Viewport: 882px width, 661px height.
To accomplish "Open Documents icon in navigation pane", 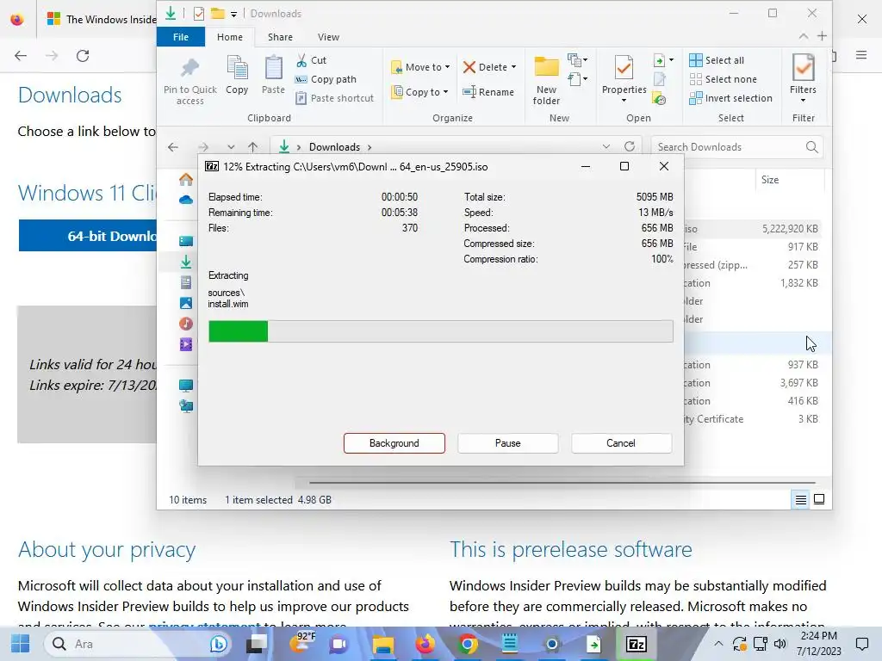I will [x=186, y=282].
